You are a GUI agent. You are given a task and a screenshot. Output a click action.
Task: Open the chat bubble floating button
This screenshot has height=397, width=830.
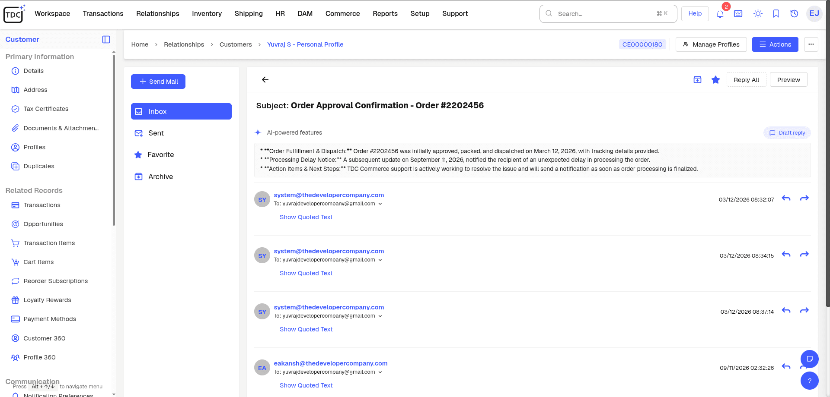pyautogui.click(x=810, y=359)
